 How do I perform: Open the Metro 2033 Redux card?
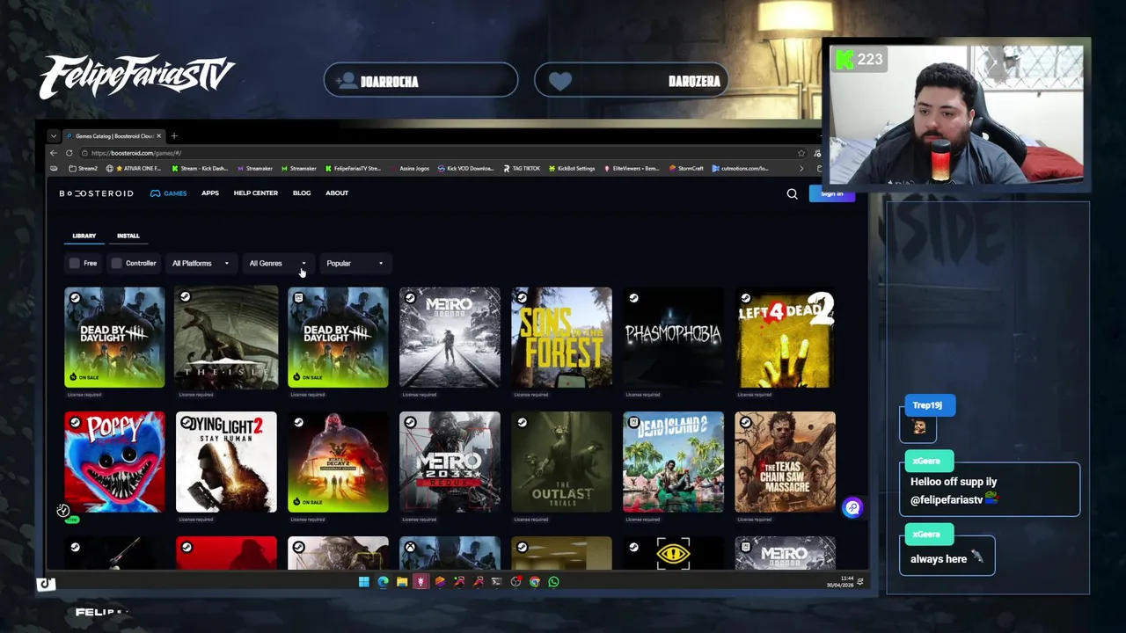(x=450, y=462)
